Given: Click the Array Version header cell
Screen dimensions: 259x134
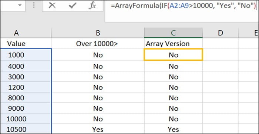Looking at the screenshot, I should point(173,44).
